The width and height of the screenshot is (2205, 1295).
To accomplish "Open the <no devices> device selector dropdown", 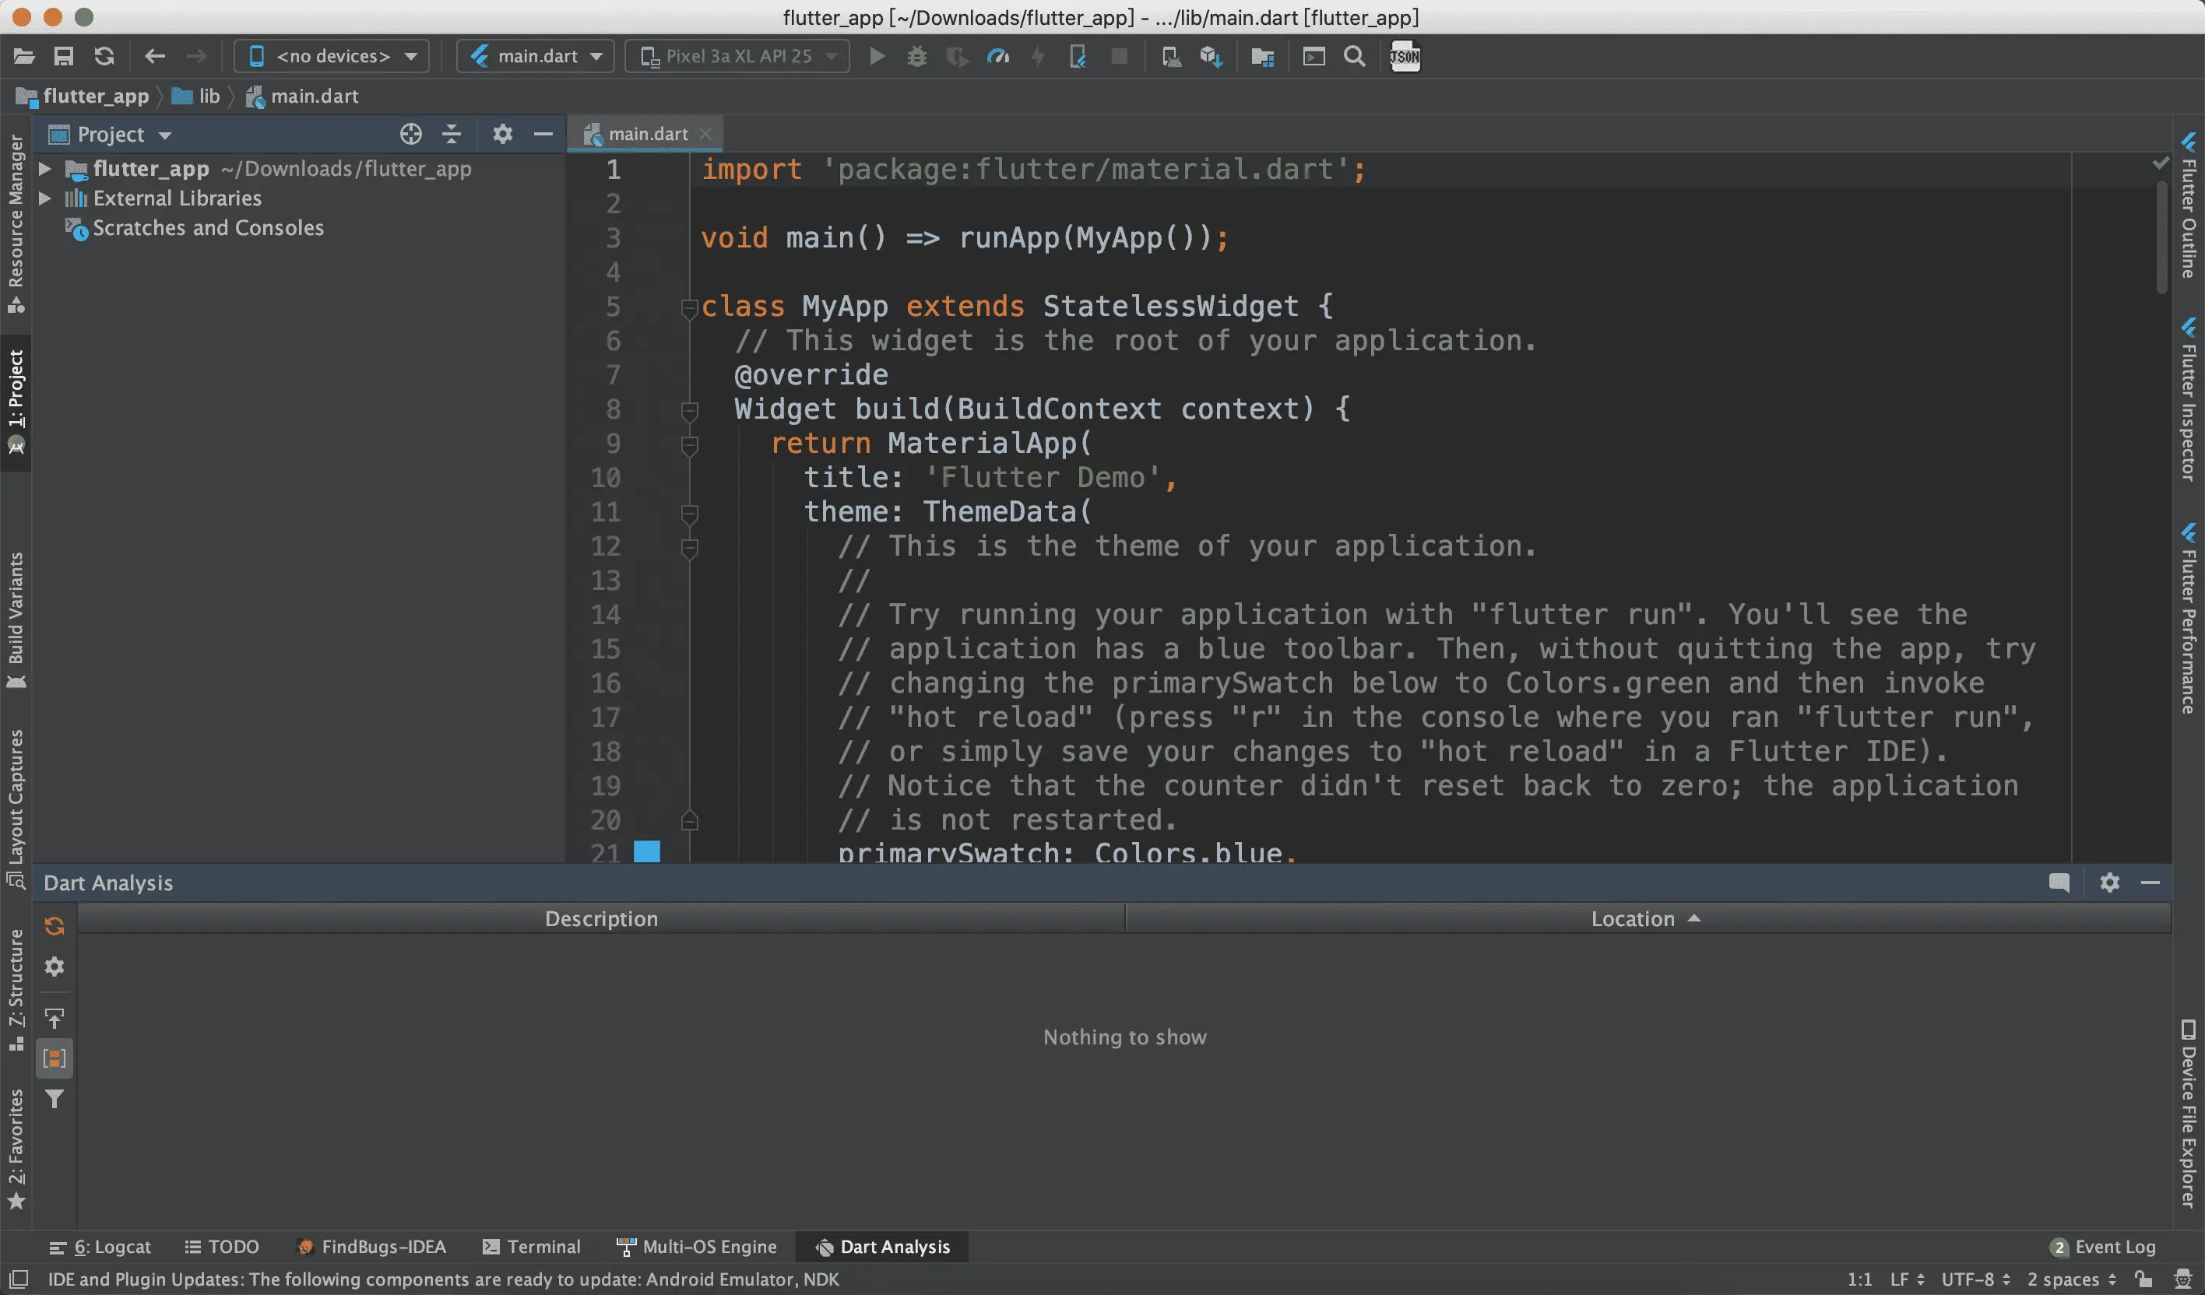I will 332,57.
